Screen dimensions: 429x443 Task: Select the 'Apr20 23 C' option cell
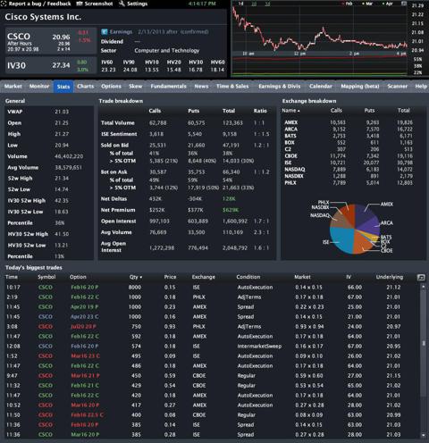pos(85,317)
